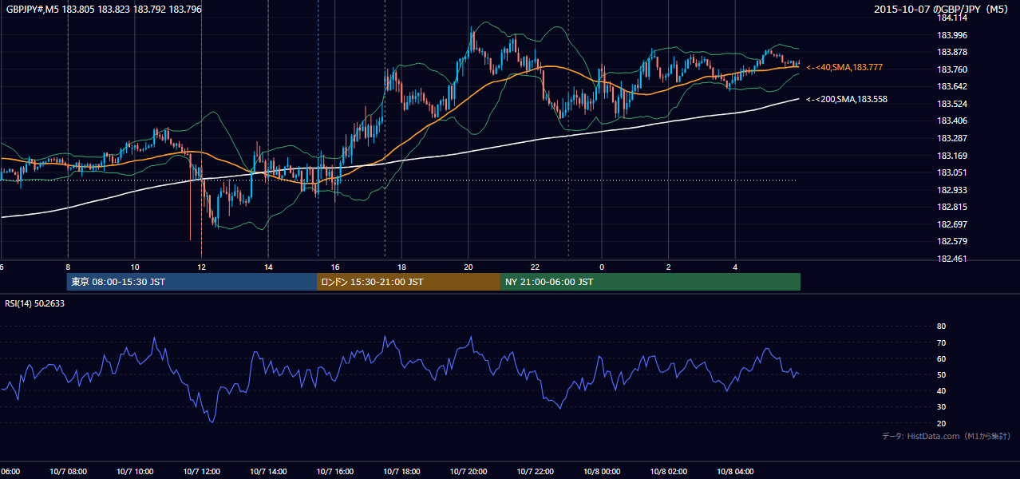This screenshot has width=1020, height=479.
Task: Click hour label 14 under the price chart
Action: (268, 267)
